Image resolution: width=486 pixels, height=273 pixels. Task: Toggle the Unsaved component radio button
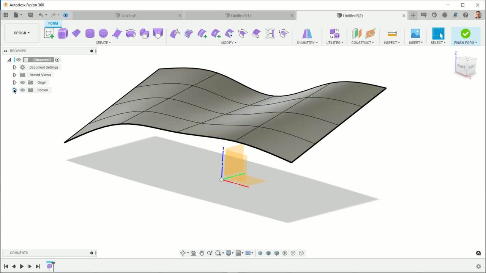coord(57,60)
